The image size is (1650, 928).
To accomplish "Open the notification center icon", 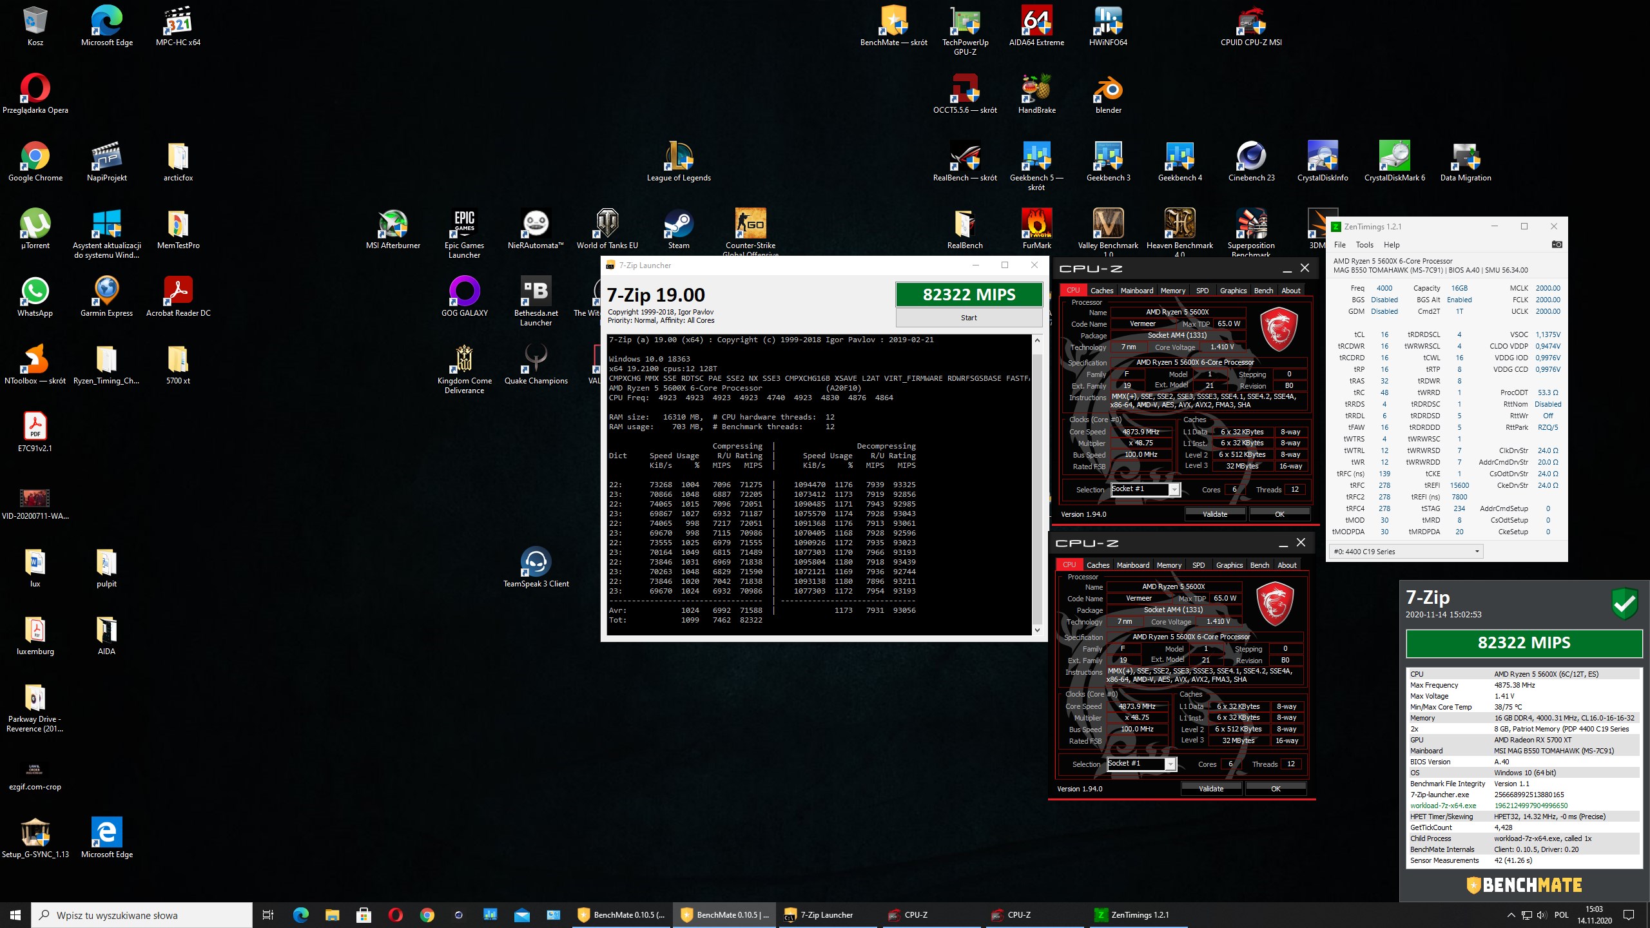I will [x=1629, y=914].
